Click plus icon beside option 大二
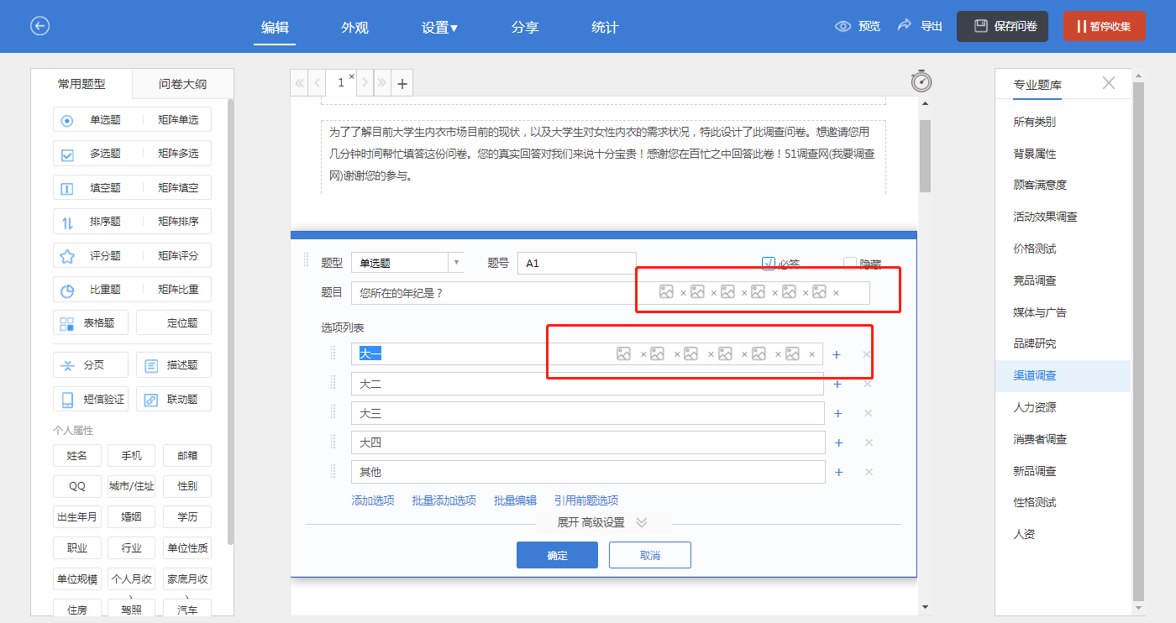Screen dimensions: 1176x623 point(837,385)
